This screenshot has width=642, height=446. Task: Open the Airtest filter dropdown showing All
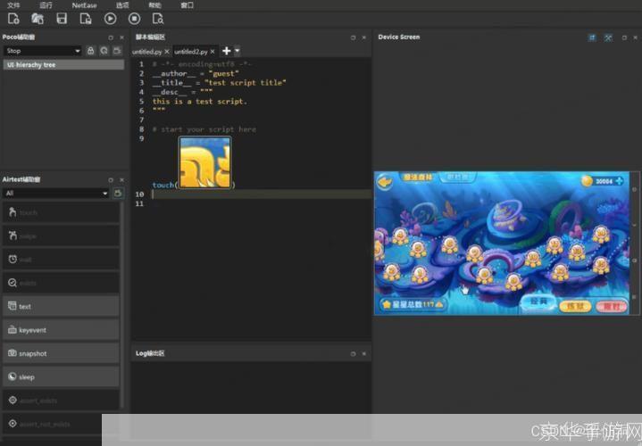click(55, 194)
